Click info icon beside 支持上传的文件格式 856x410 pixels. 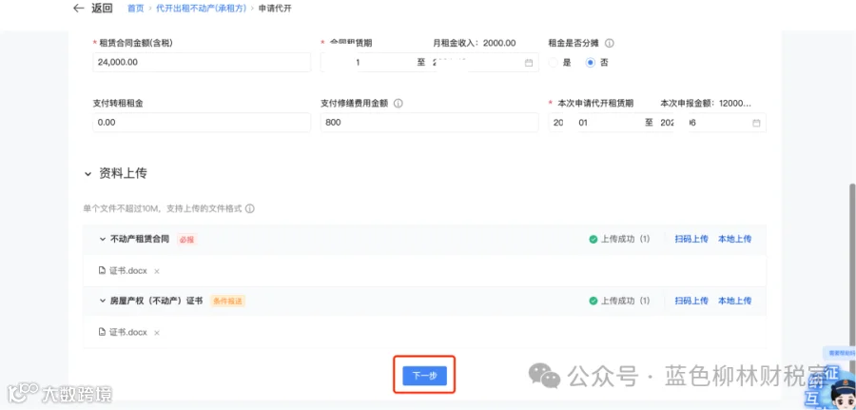(x=250, y=208)
